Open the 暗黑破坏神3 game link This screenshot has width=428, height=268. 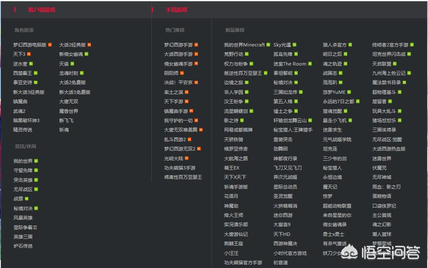click(x=26, y=120)
